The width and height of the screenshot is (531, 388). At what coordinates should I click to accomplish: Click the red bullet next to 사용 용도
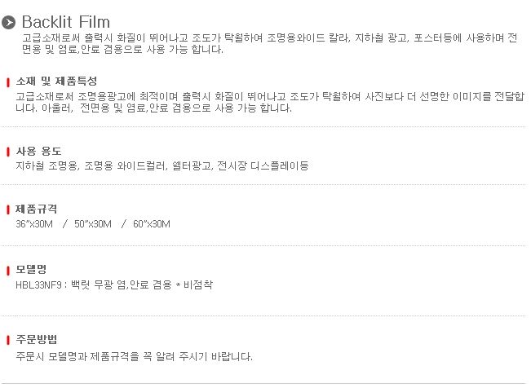coord(8,152)
